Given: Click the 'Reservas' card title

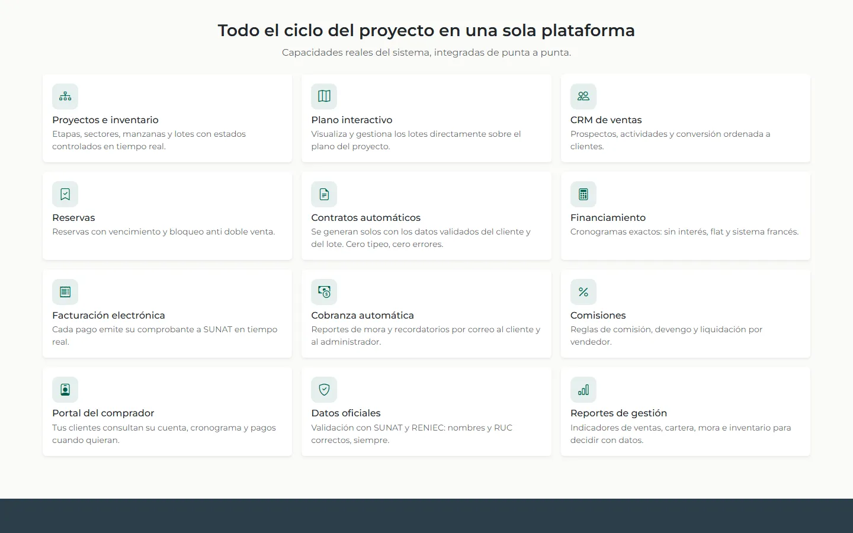Looking at the screenshot, I should (x=73, y=217).
